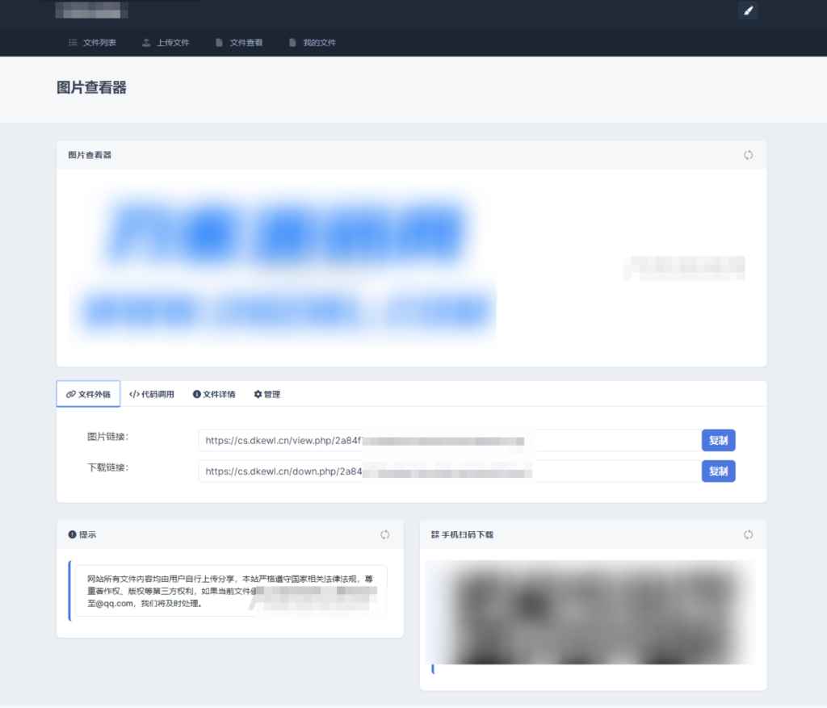The width and height of the screenshot is (827, 708).
Task: Select the 上传文件 upload icon
Action: (145, 44)
